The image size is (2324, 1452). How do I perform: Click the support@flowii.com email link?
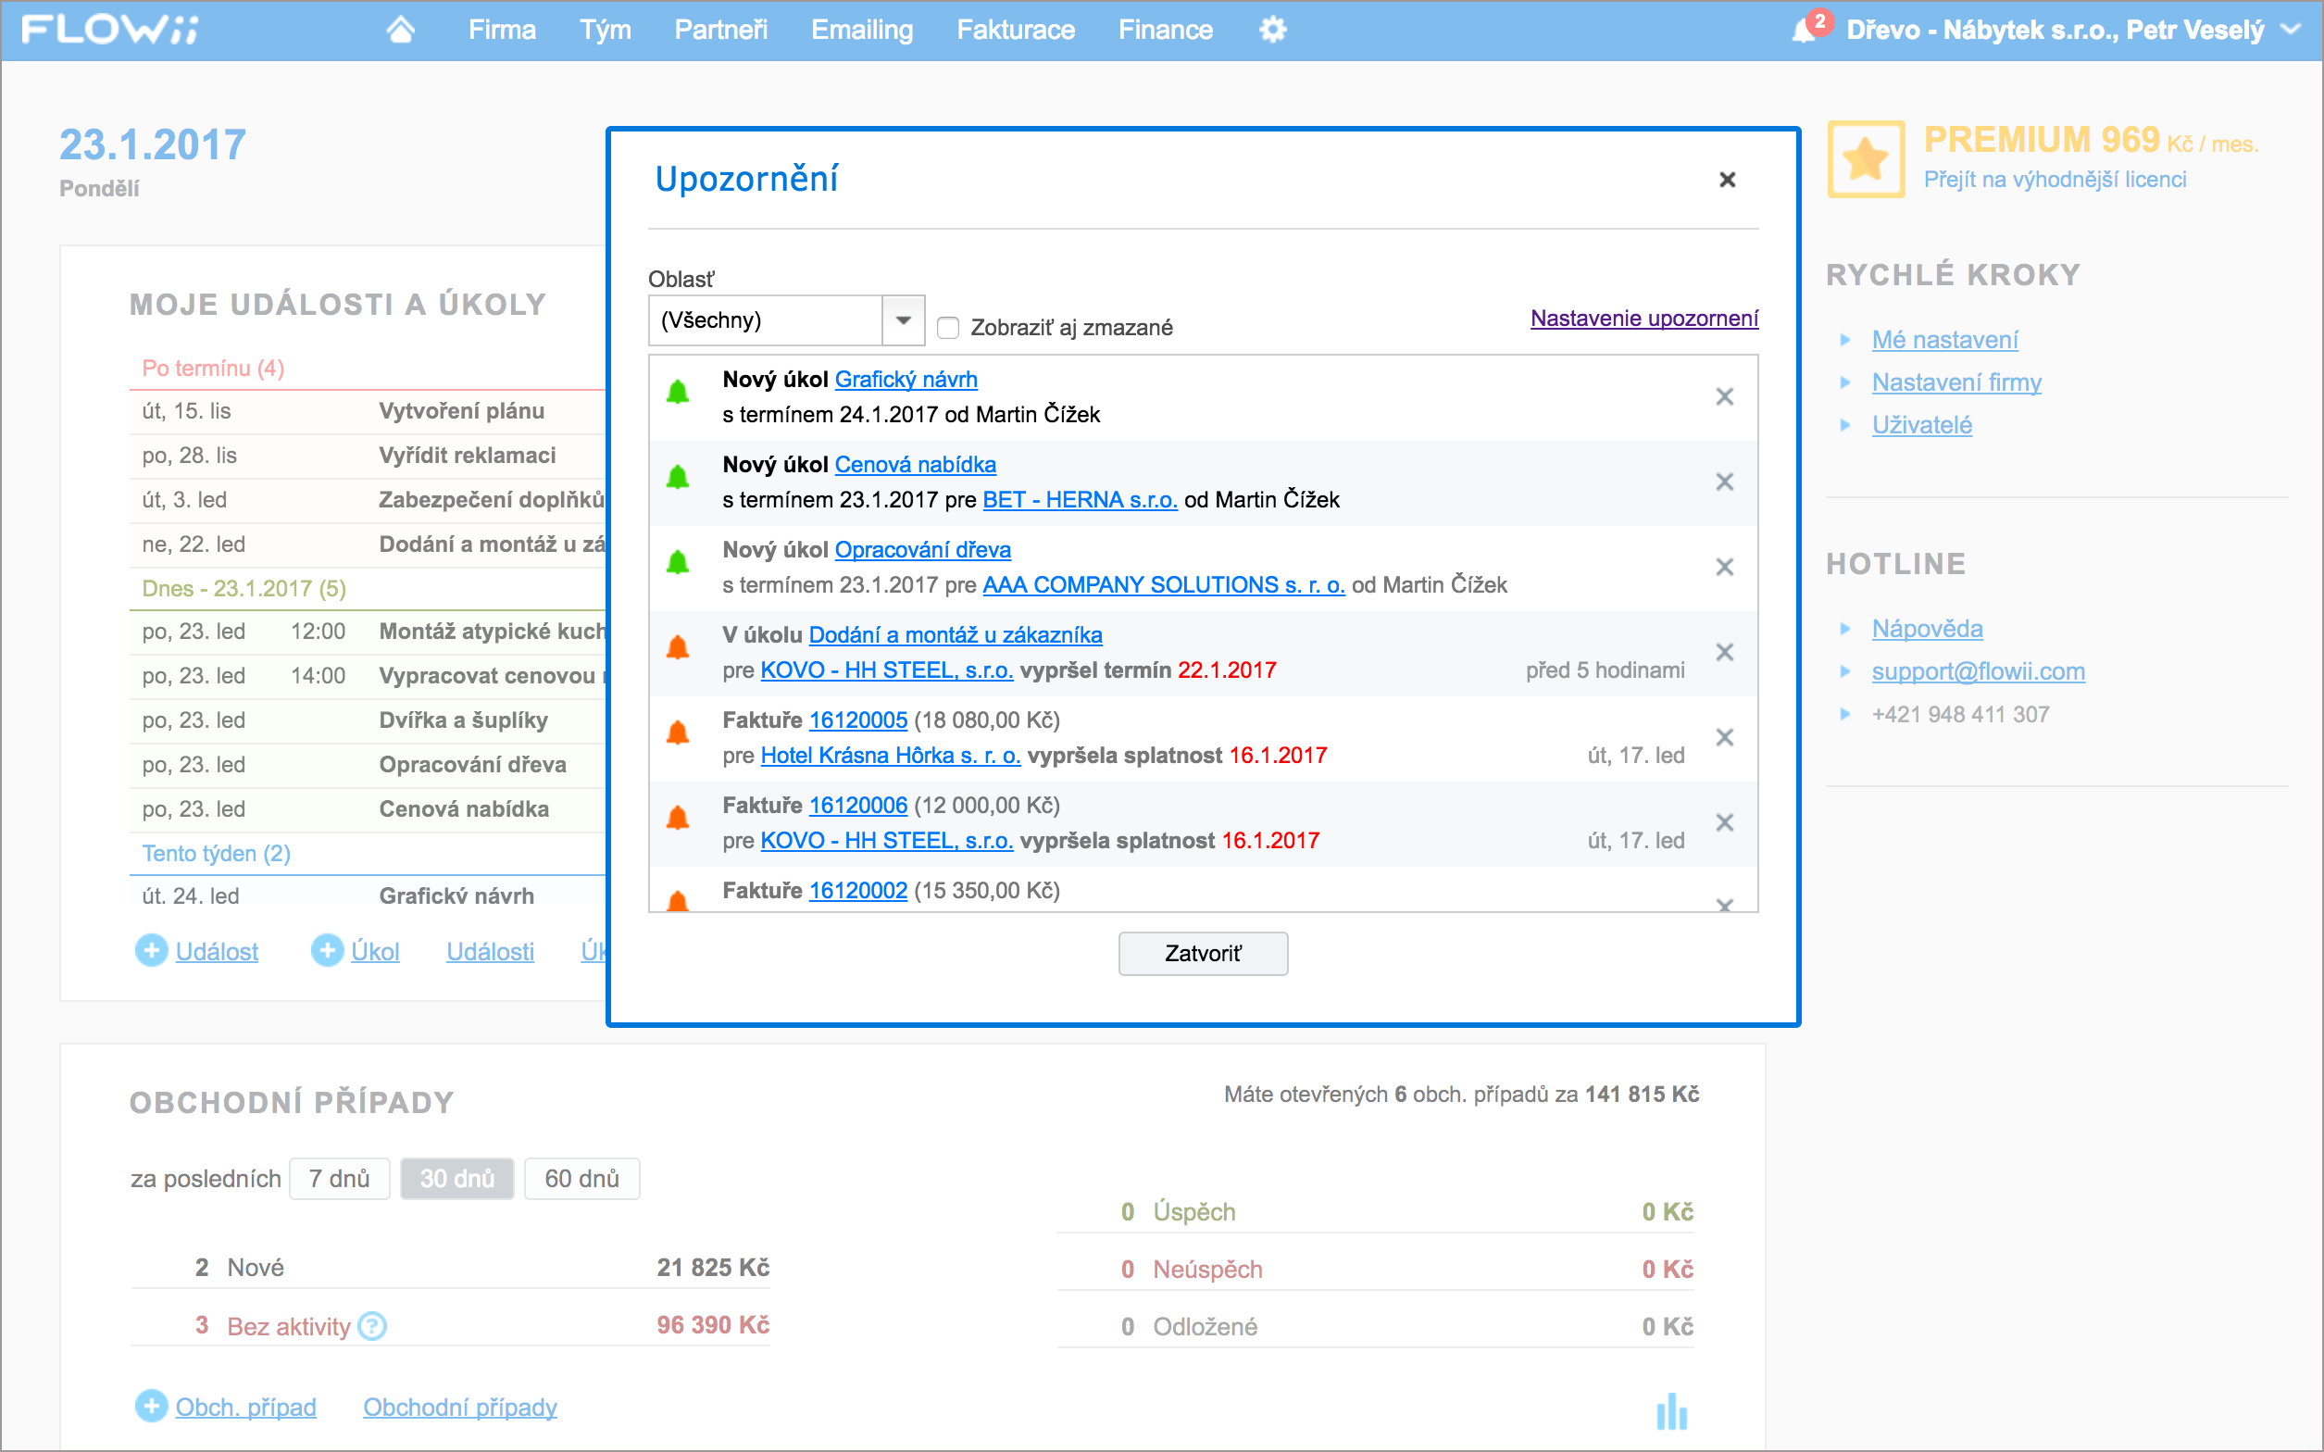pyautogui.click(x=1978, y=671)
